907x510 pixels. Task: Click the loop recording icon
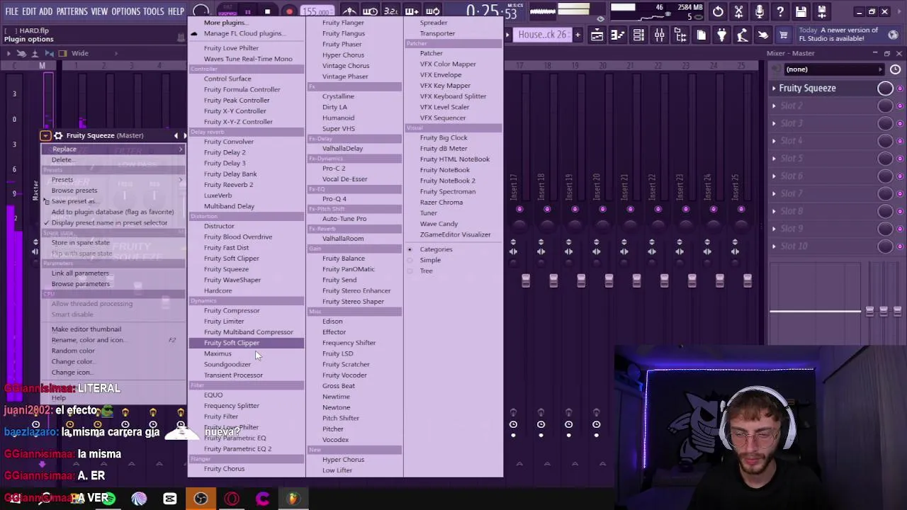coord(433,11)
